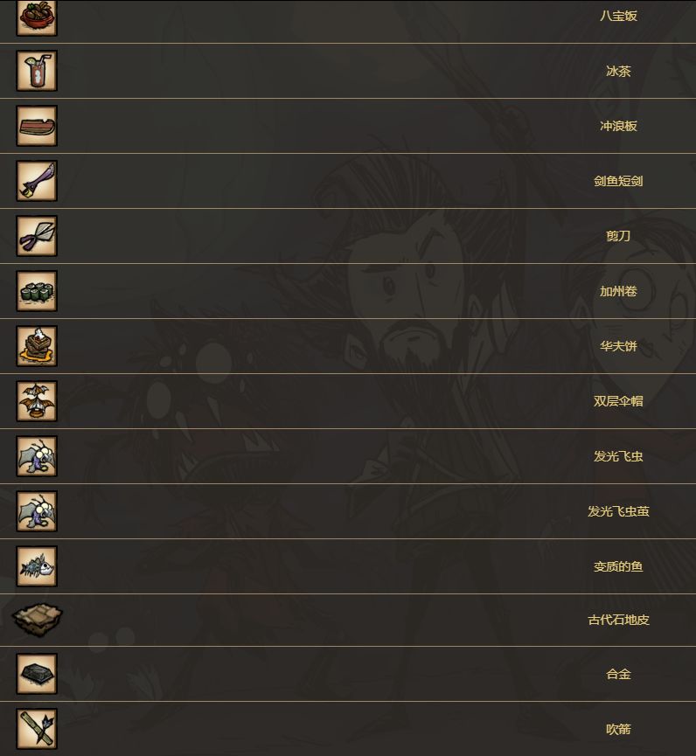Click the ancient stone turf (古代石地皮) icon

37,620
